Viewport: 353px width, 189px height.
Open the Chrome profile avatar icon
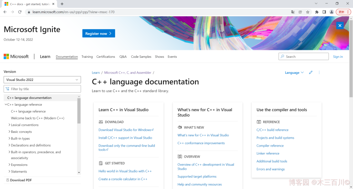(332, 12)
